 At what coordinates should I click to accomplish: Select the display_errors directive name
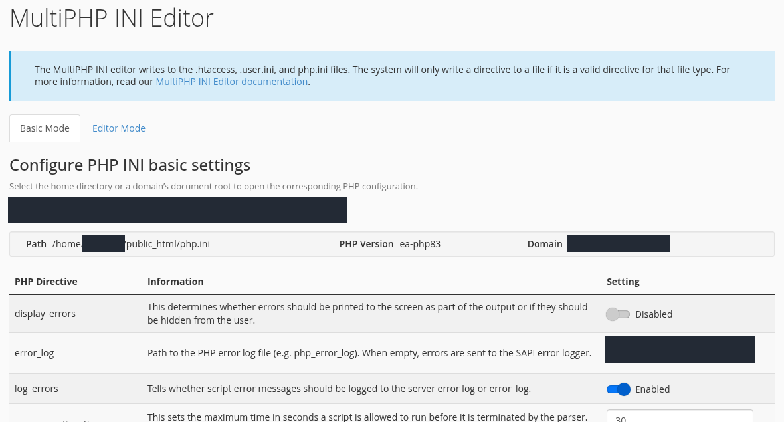(45, 314)
